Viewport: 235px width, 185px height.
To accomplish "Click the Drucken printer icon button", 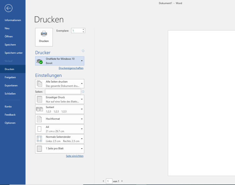I will point(44,37).
